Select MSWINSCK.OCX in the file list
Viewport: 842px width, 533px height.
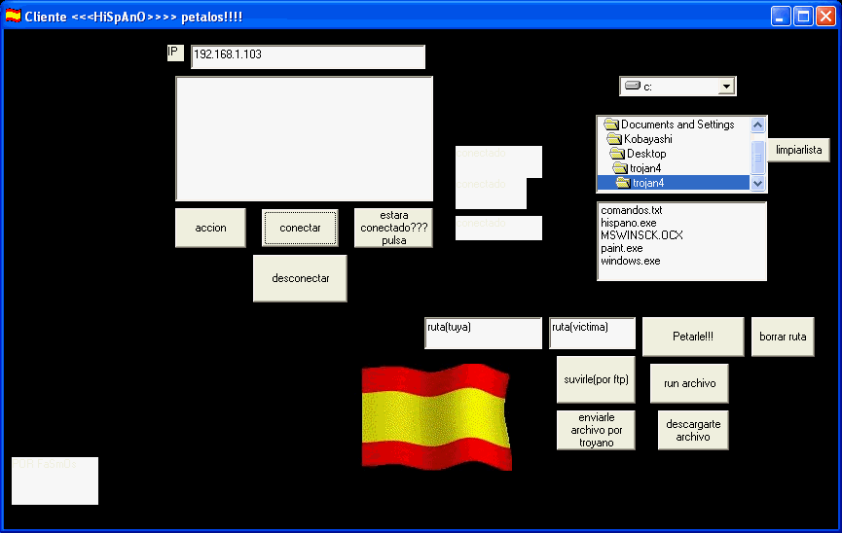tap(641, 235)
